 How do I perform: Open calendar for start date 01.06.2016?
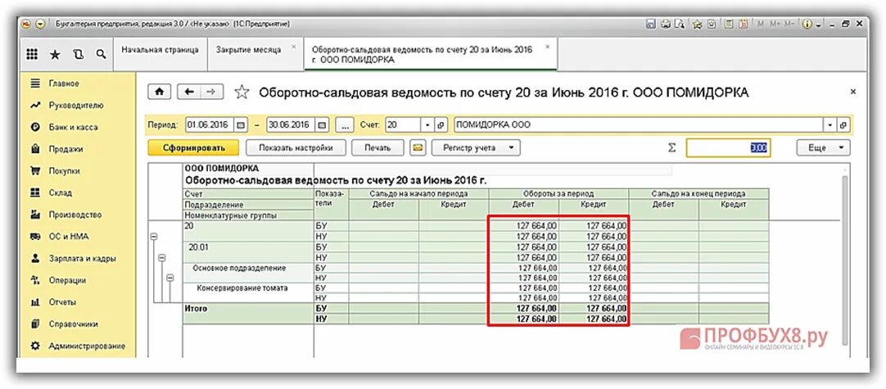[242, 124]
